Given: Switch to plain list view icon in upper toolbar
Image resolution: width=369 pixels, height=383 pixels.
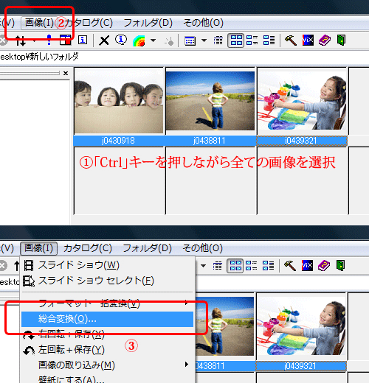Looking at the screenshot, I should coord(218,41).
